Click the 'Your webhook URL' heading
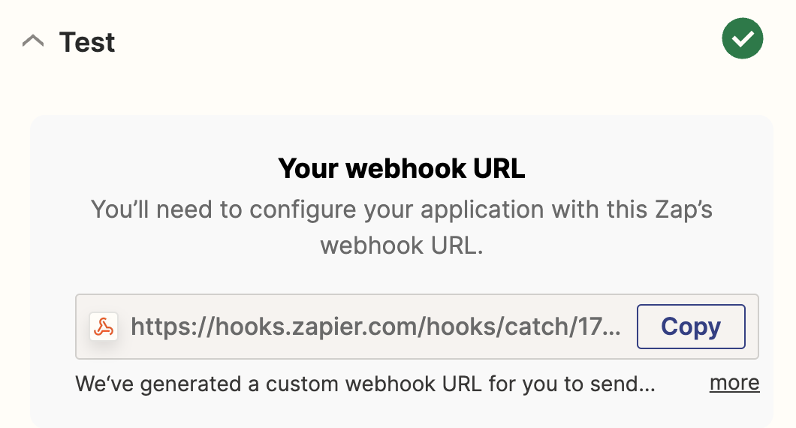 402,168
